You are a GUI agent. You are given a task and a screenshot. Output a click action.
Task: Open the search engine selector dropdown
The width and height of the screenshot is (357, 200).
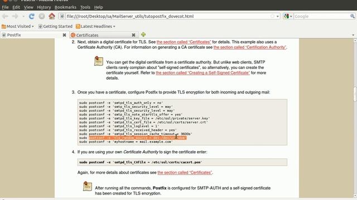(x=288, y=16)
